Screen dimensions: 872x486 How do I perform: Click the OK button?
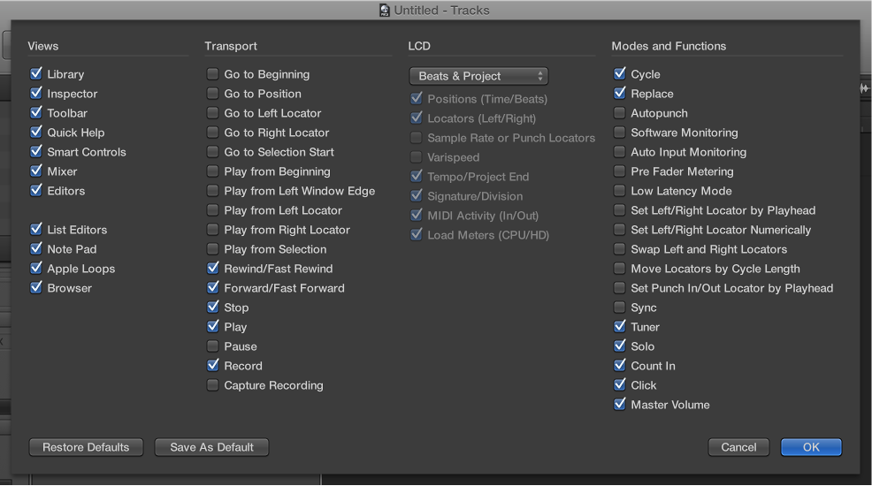[811, 447]
